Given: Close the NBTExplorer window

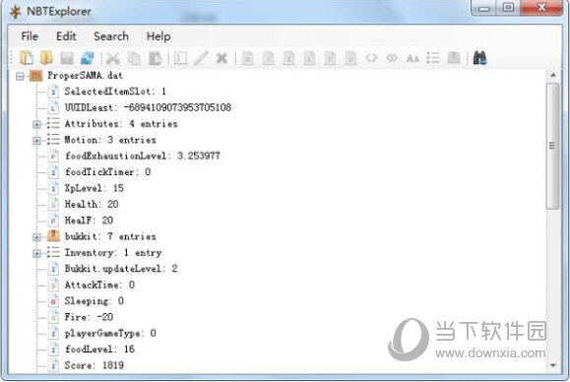Looking at the screenshot, I should click(541, 8).
